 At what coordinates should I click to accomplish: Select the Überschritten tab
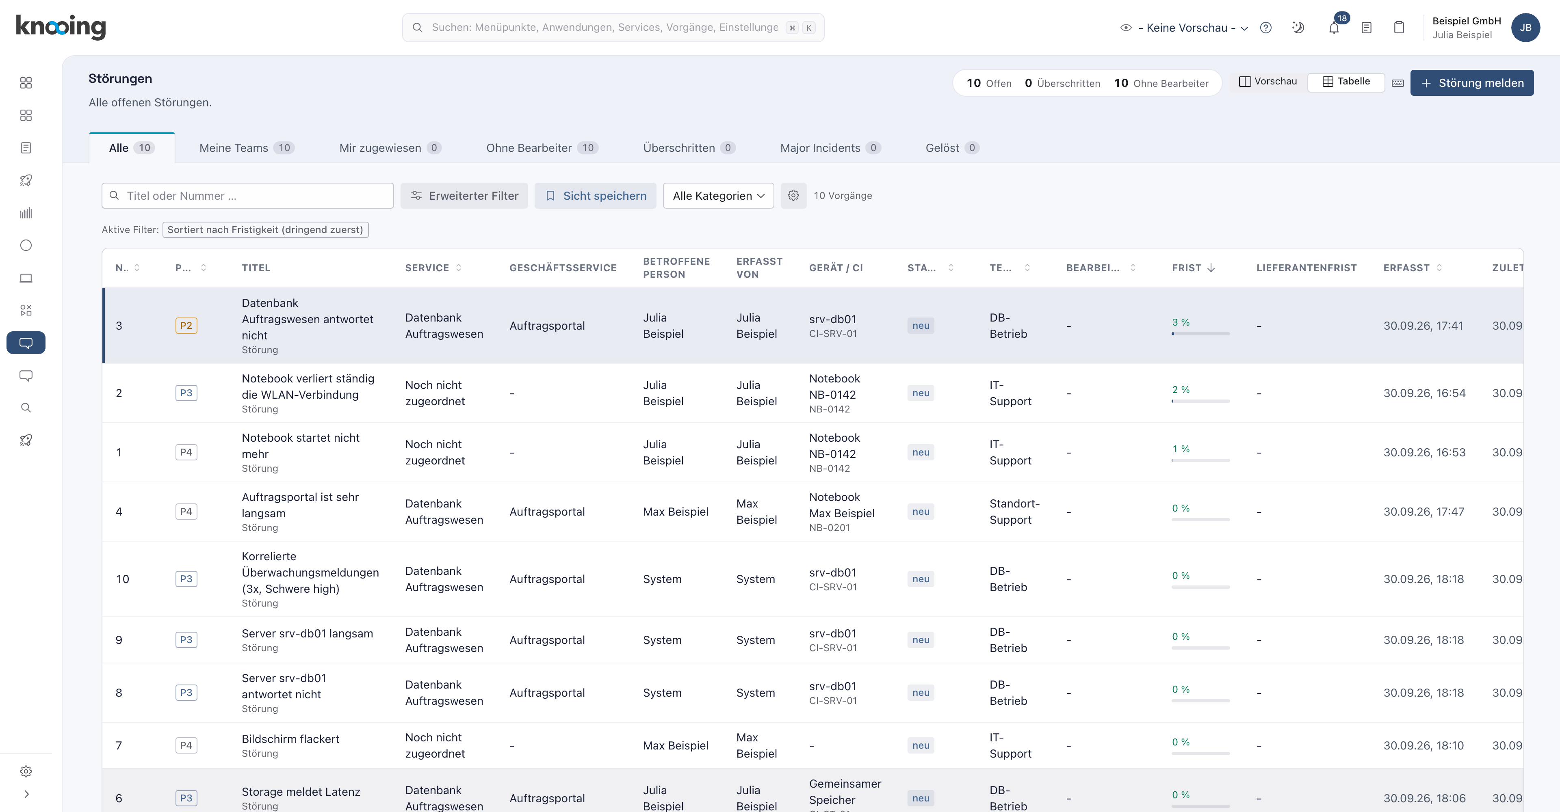(689, 148)
